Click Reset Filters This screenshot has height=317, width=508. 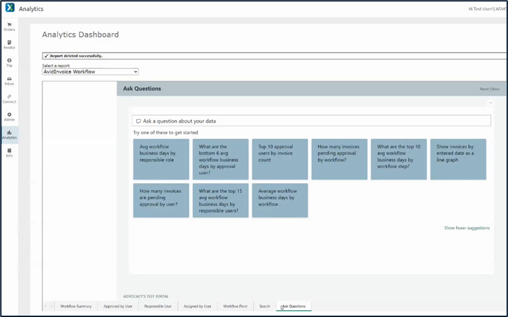pos(490,89)
